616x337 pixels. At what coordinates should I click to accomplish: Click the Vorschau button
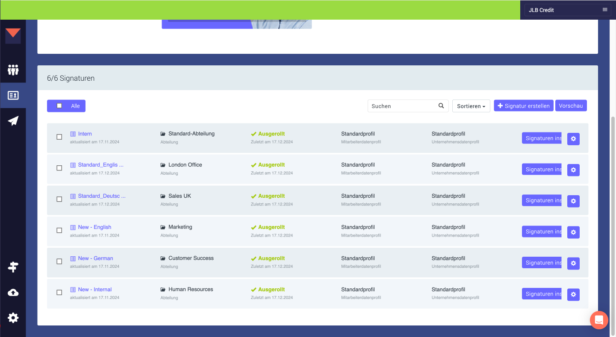[571, 105]
